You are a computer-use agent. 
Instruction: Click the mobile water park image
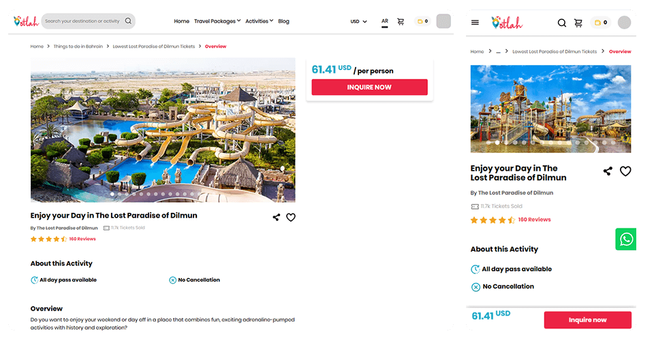pos(550,109)
